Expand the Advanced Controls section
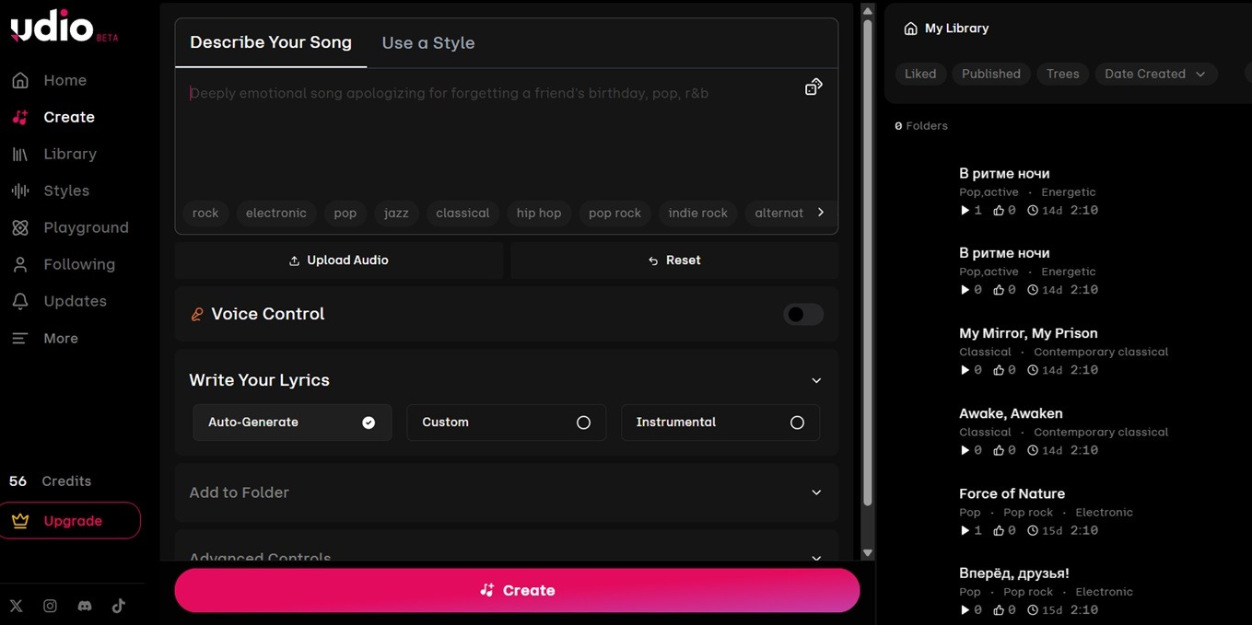1252x625 pixels. point(816,558)
